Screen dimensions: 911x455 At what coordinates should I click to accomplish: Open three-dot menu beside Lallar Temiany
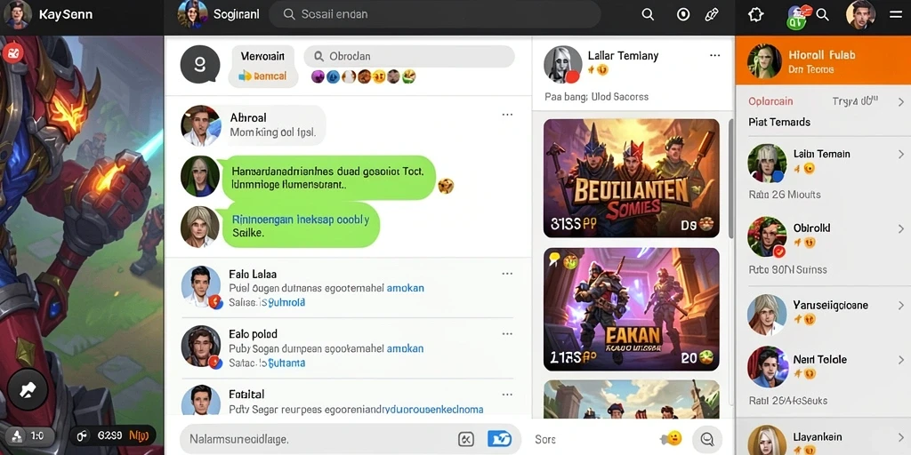point(715,56)
